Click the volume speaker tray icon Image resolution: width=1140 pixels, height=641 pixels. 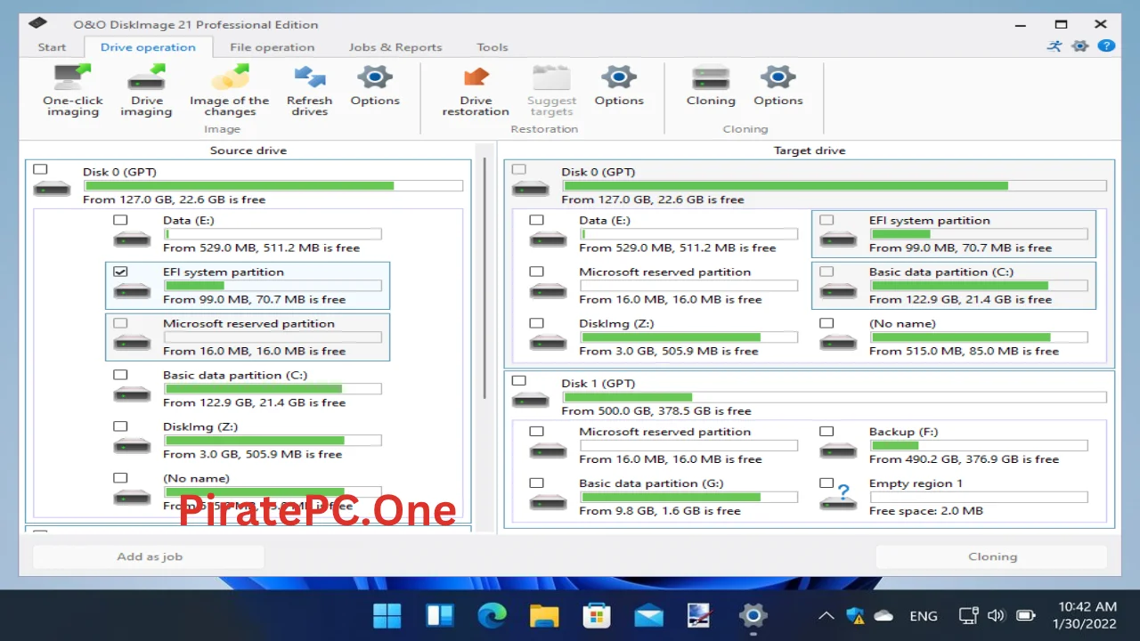point(997,615)
